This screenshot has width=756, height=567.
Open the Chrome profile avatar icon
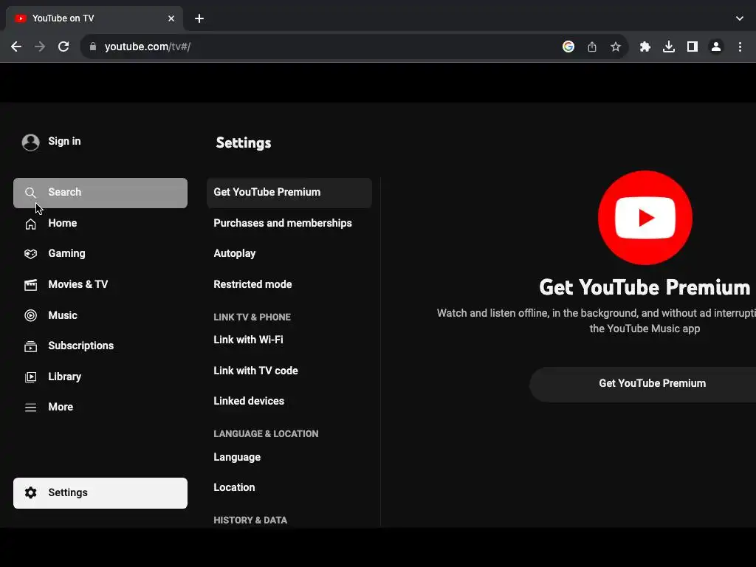pyautogui.click(x=715, y=47)
